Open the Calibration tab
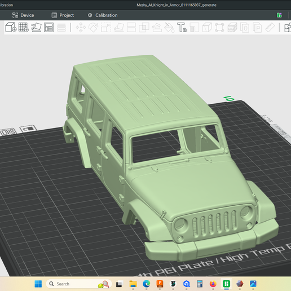The image size is (291, 291). 103,15
